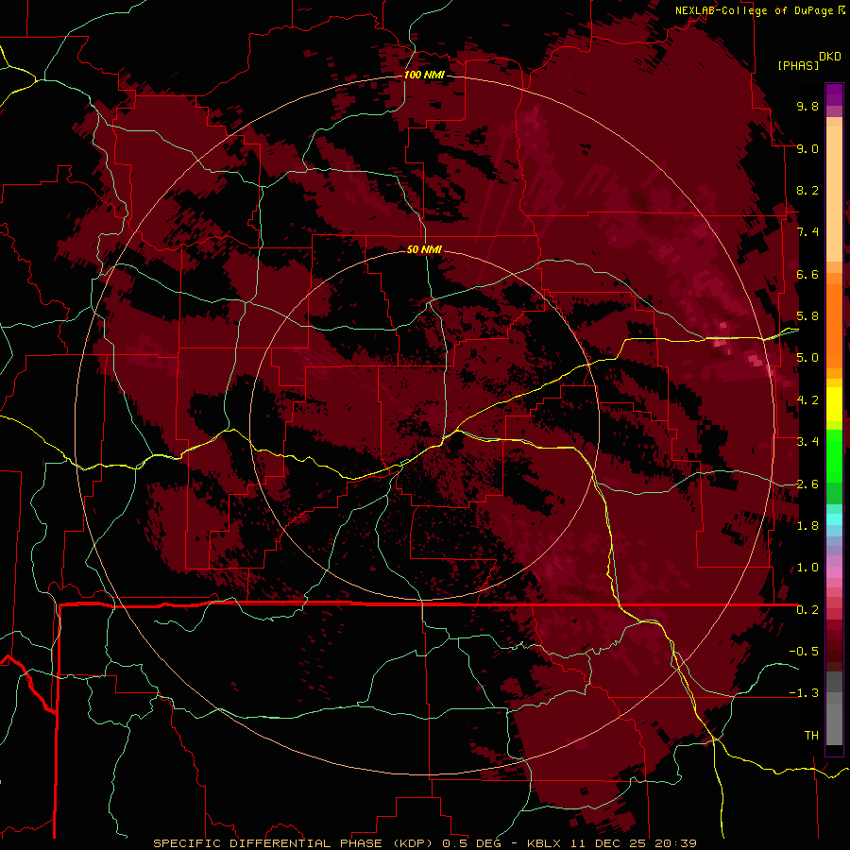Viewport: 850px width, 850px height.
Task: Click the KBLX radar site identifier
Action: [544, 843]
